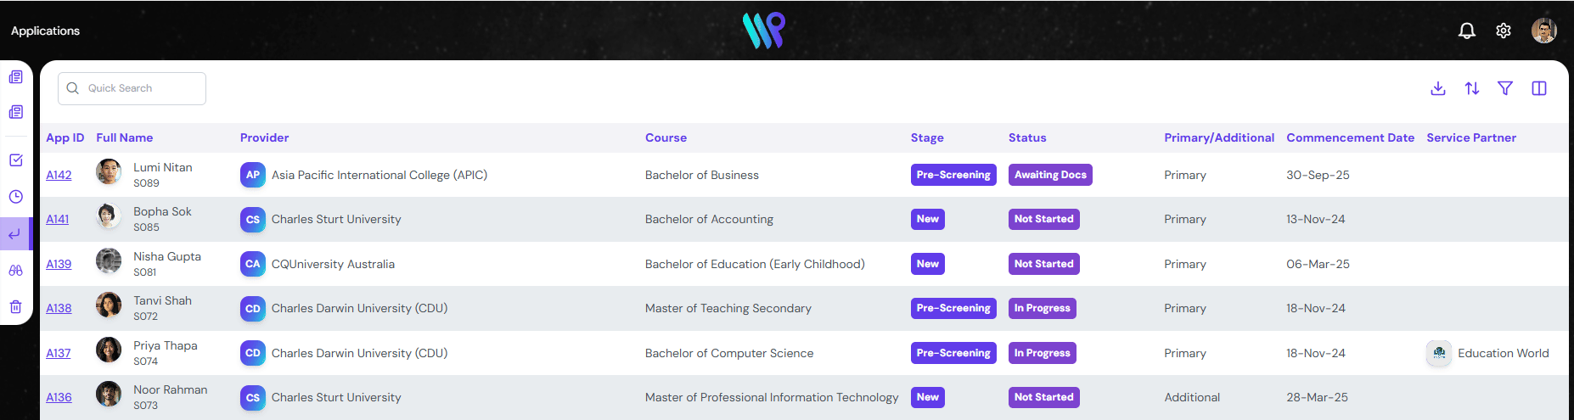1574x420 pixels.
Task: Click the Quick Search field
Action: 132,88
